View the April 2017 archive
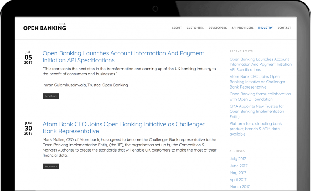This screenshot has width=311, height=191. [x=238, y=180]
